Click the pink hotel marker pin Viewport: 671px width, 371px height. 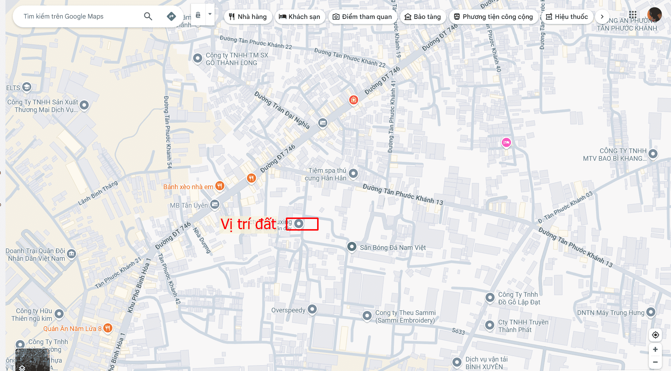coord(506,142)
